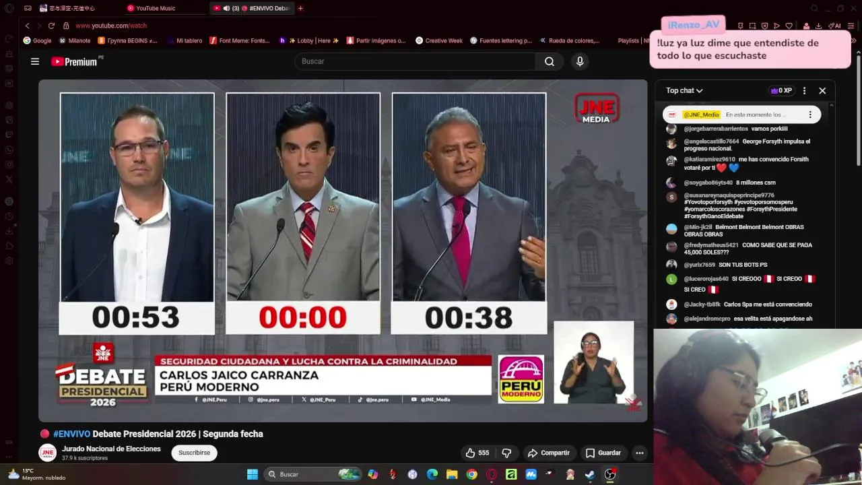Click the taskbar Buscar search box
This screenshot has height=485, width=862.
[312, 474]
